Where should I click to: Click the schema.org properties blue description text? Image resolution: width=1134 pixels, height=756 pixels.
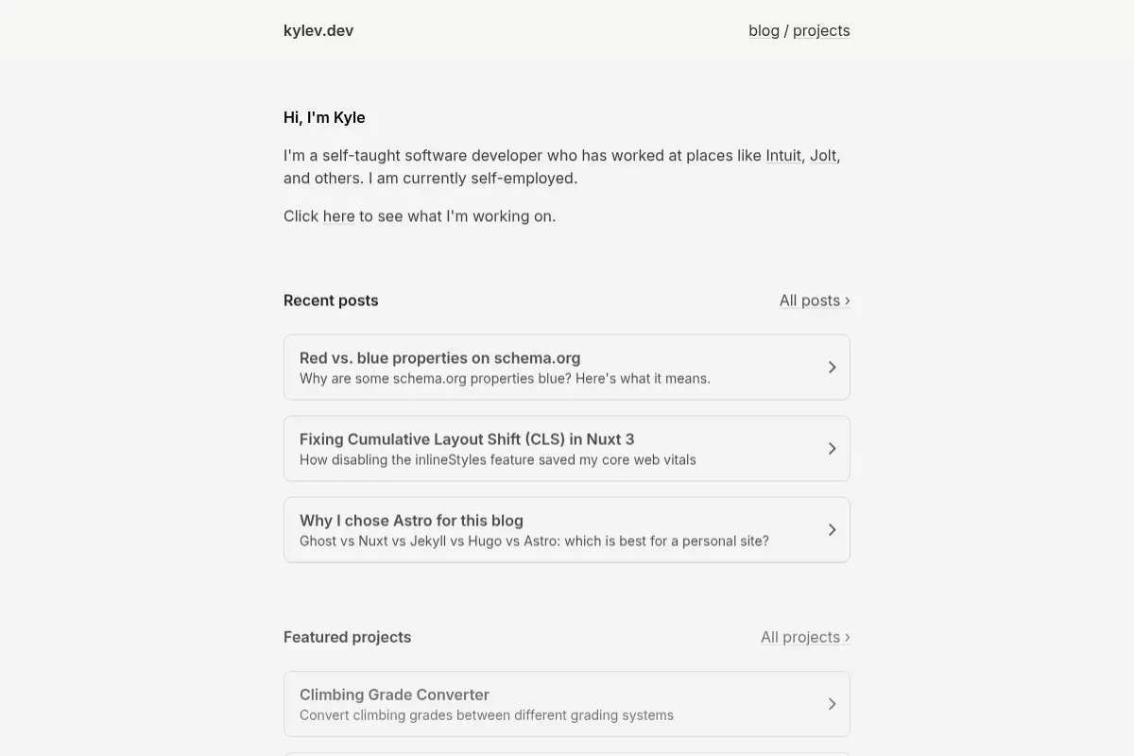click(505, 379)
